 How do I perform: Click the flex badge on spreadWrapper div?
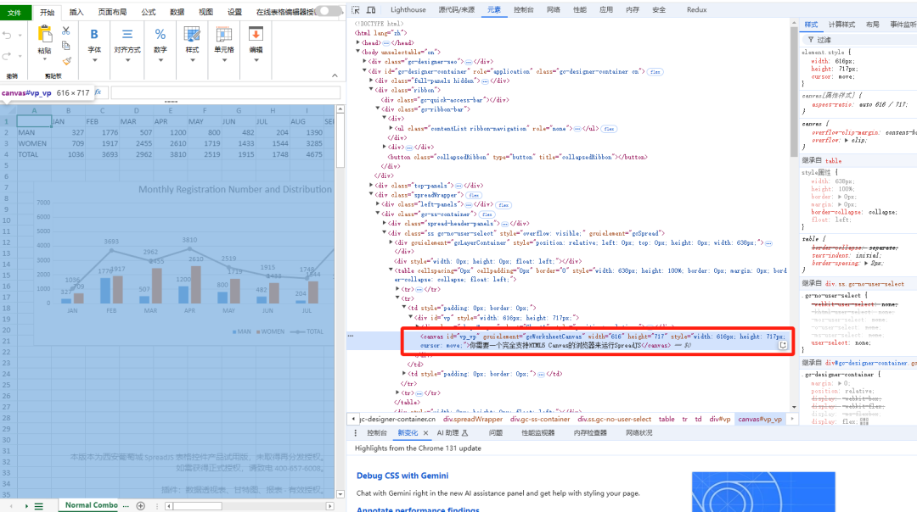pos(474,196)
